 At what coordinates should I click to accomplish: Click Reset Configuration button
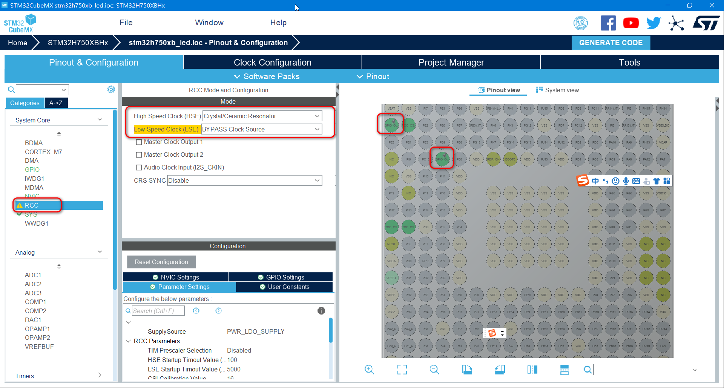(x=161, y=262)
